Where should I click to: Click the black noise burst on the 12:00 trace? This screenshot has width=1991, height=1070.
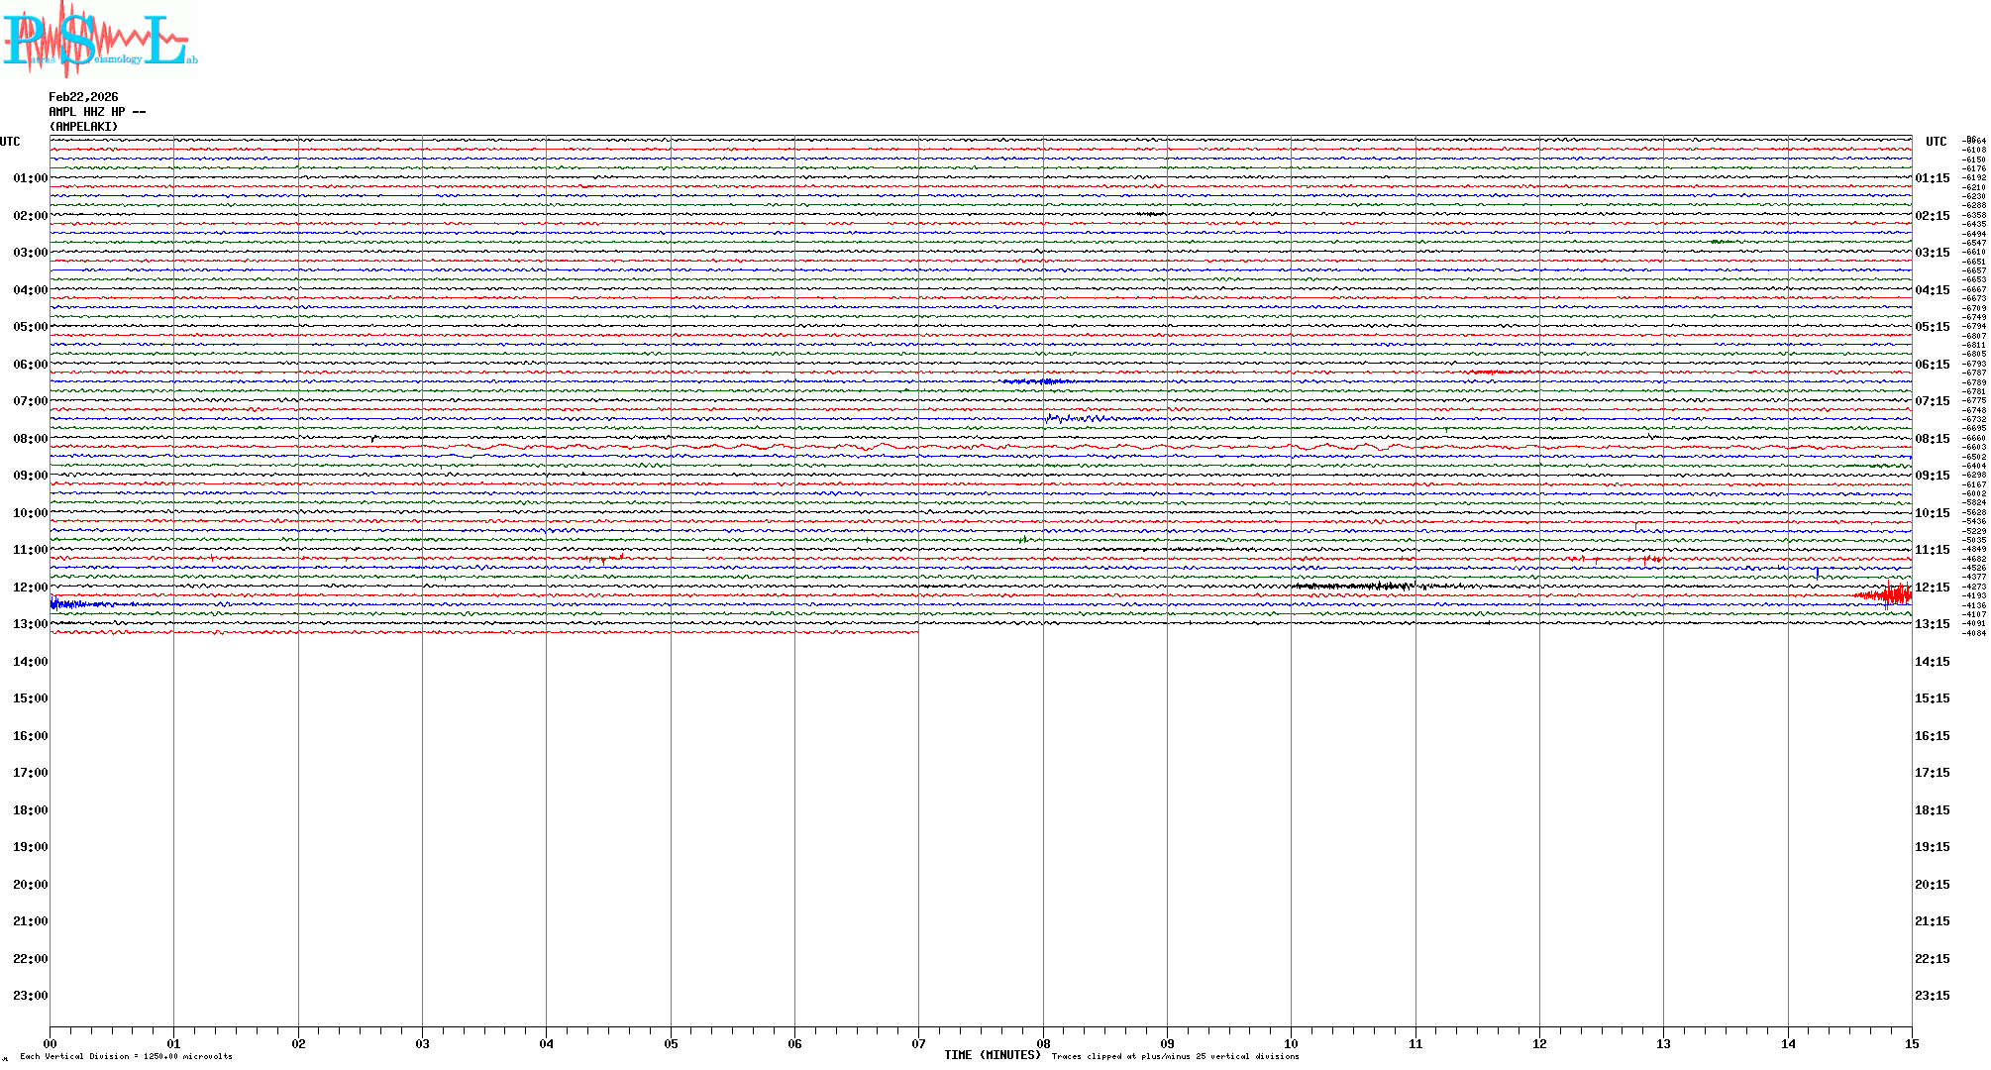1357,587
